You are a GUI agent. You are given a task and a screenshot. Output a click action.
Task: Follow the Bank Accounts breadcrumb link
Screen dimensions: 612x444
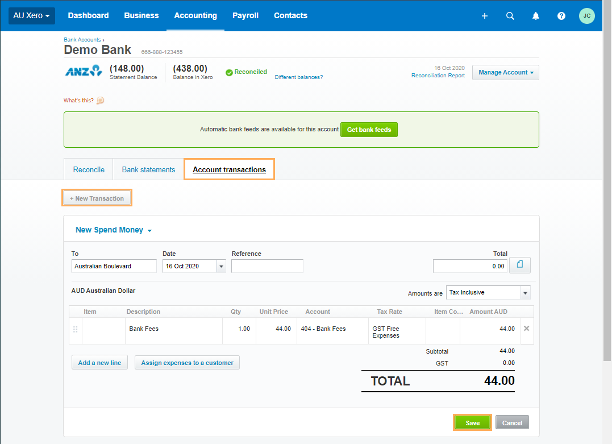pyautogui.click(x=82, y=40)
